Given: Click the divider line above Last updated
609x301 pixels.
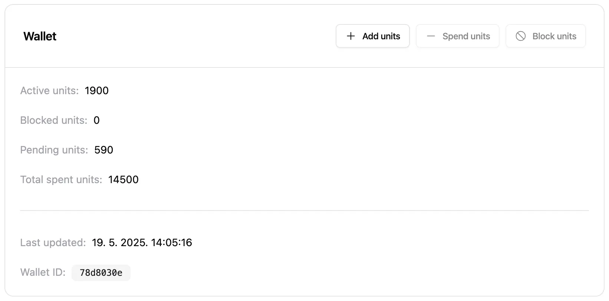Looking at the screenshot, I should (304, 211).
